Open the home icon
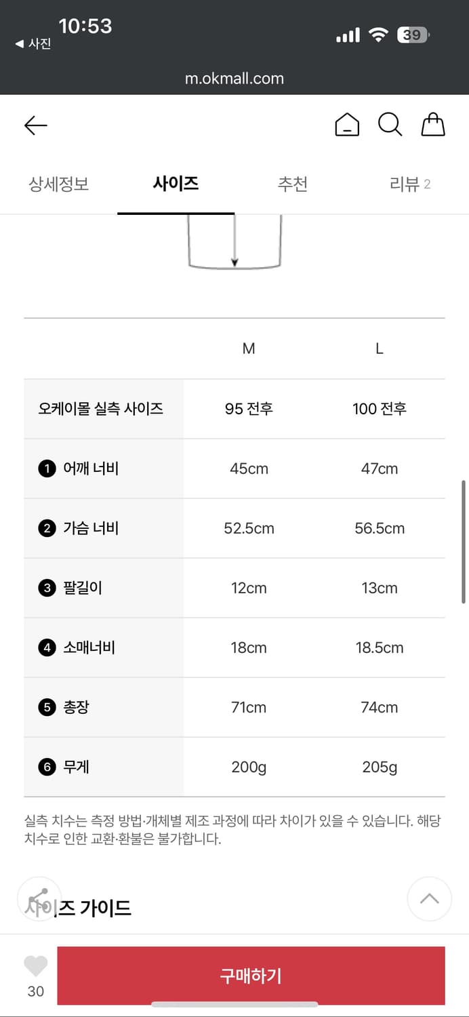469x1017 pixels. (x=347, y=125)
